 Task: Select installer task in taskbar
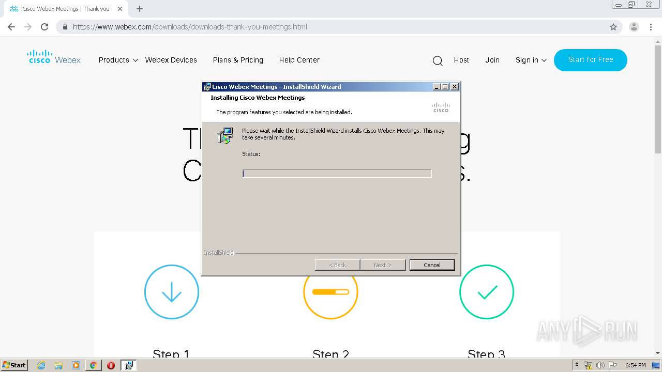tap(129, 365)
